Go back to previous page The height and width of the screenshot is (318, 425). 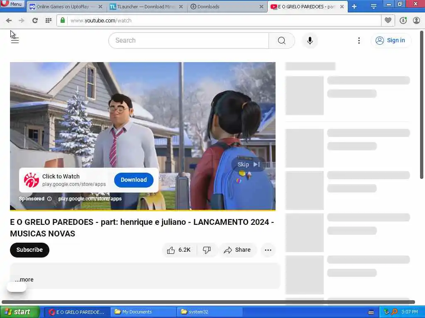click(x=9, y=21)
